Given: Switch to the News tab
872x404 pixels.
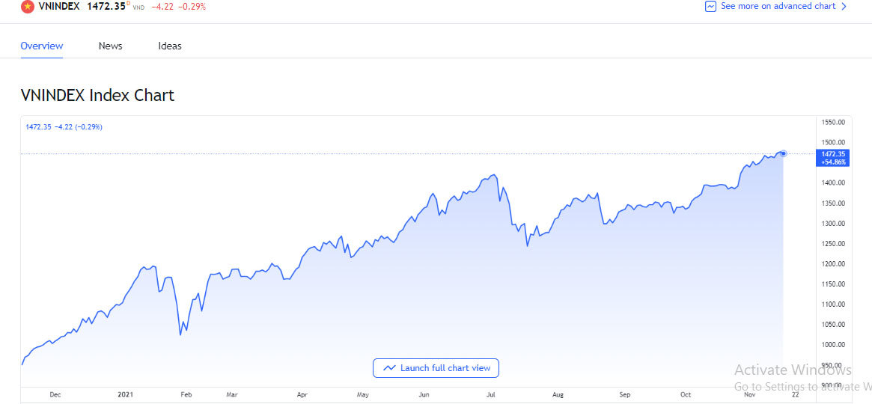Looking at the screenshot, I should (x=110, y=46).
